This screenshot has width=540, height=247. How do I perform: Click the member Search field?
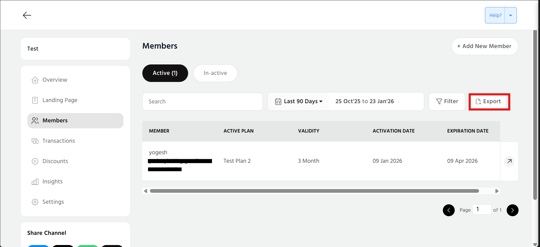point(202,102)
